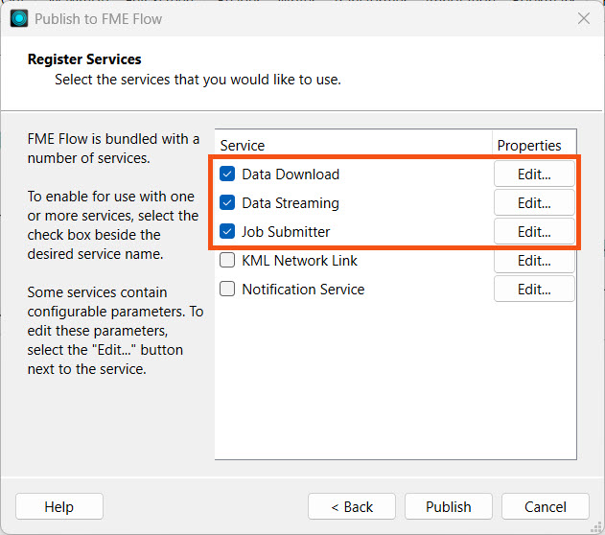The height and width of the screenshot is (535, 605).
Task: Disable the Data Streaming service checkbox
Action: 227,203
